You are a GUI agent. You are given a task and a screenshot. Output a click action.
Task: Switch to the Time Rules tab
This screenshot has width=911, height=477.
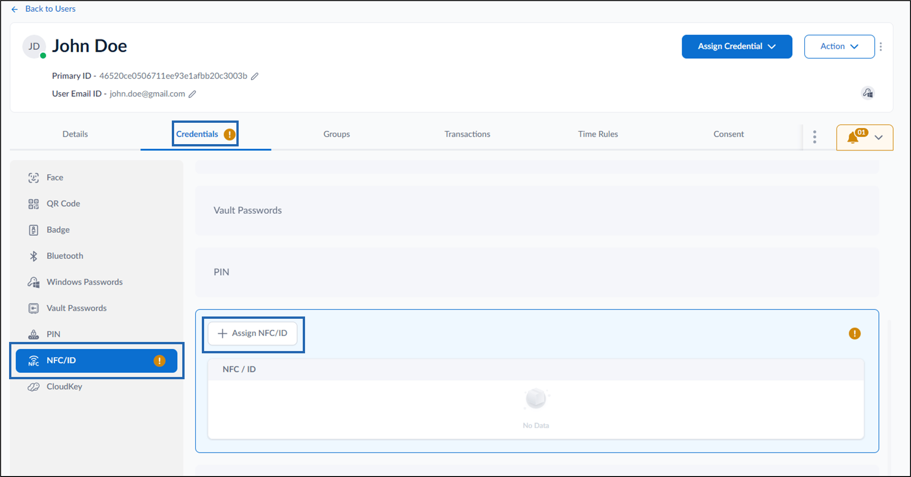pyautogui.click(x=598, y=134)
